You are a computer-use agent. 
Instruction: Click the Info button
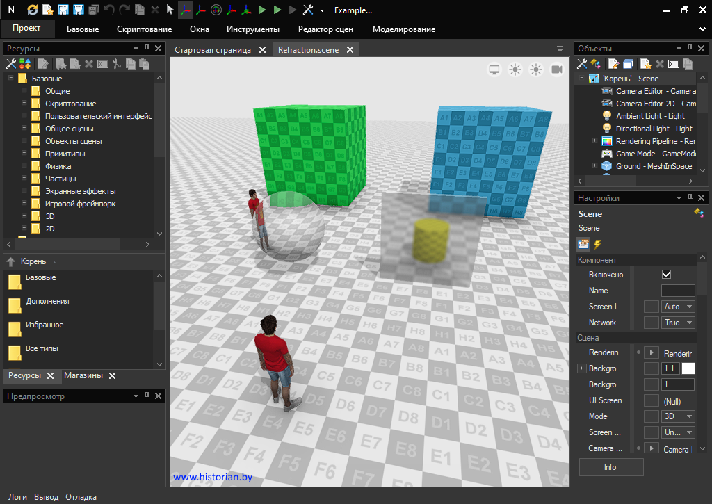click(610, 467)
